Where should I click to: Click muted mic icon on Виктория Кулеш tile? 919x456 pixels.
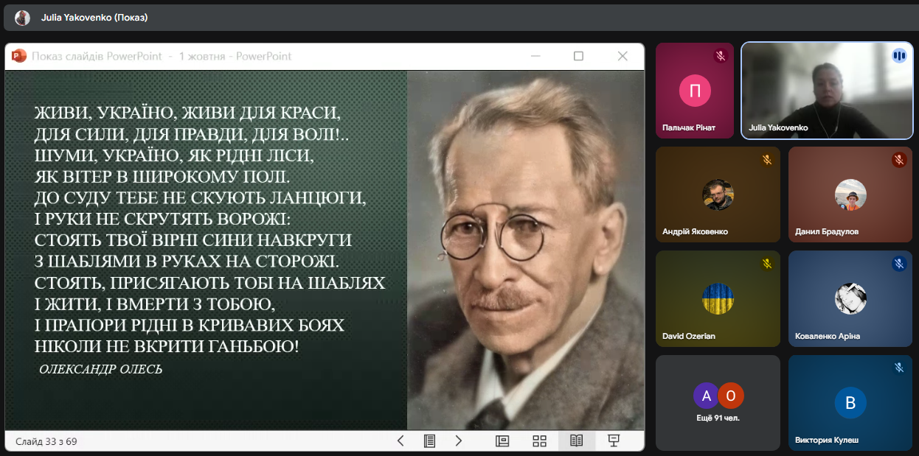(x=898, y=368)
